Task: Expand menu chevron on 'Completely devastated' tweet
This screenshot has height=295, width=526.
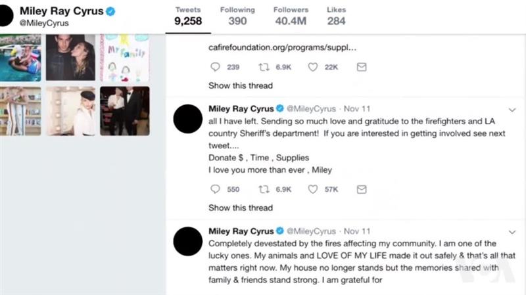Action: (512, 232)
